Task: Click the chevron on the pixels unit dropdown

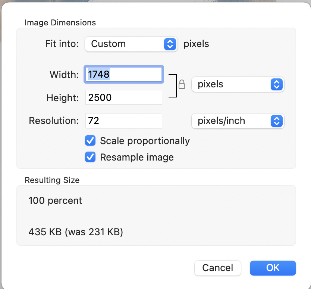Action: 276,84
